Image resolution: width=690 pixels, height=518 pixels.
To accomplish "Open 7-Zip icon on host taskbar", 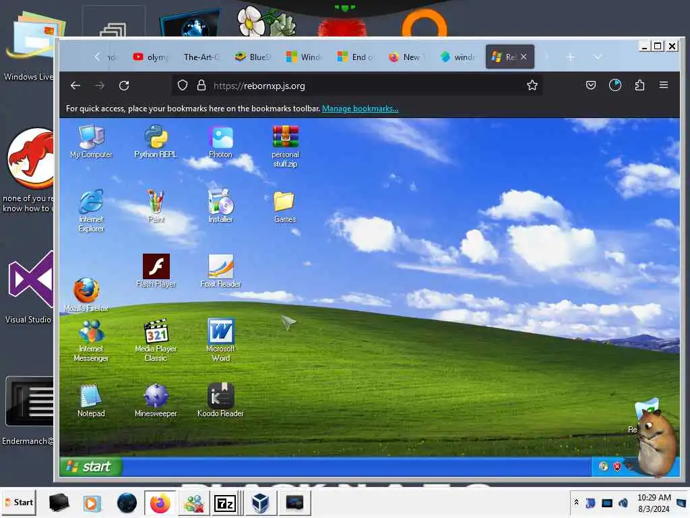I will pyautogui.click(x=225, y=503).
